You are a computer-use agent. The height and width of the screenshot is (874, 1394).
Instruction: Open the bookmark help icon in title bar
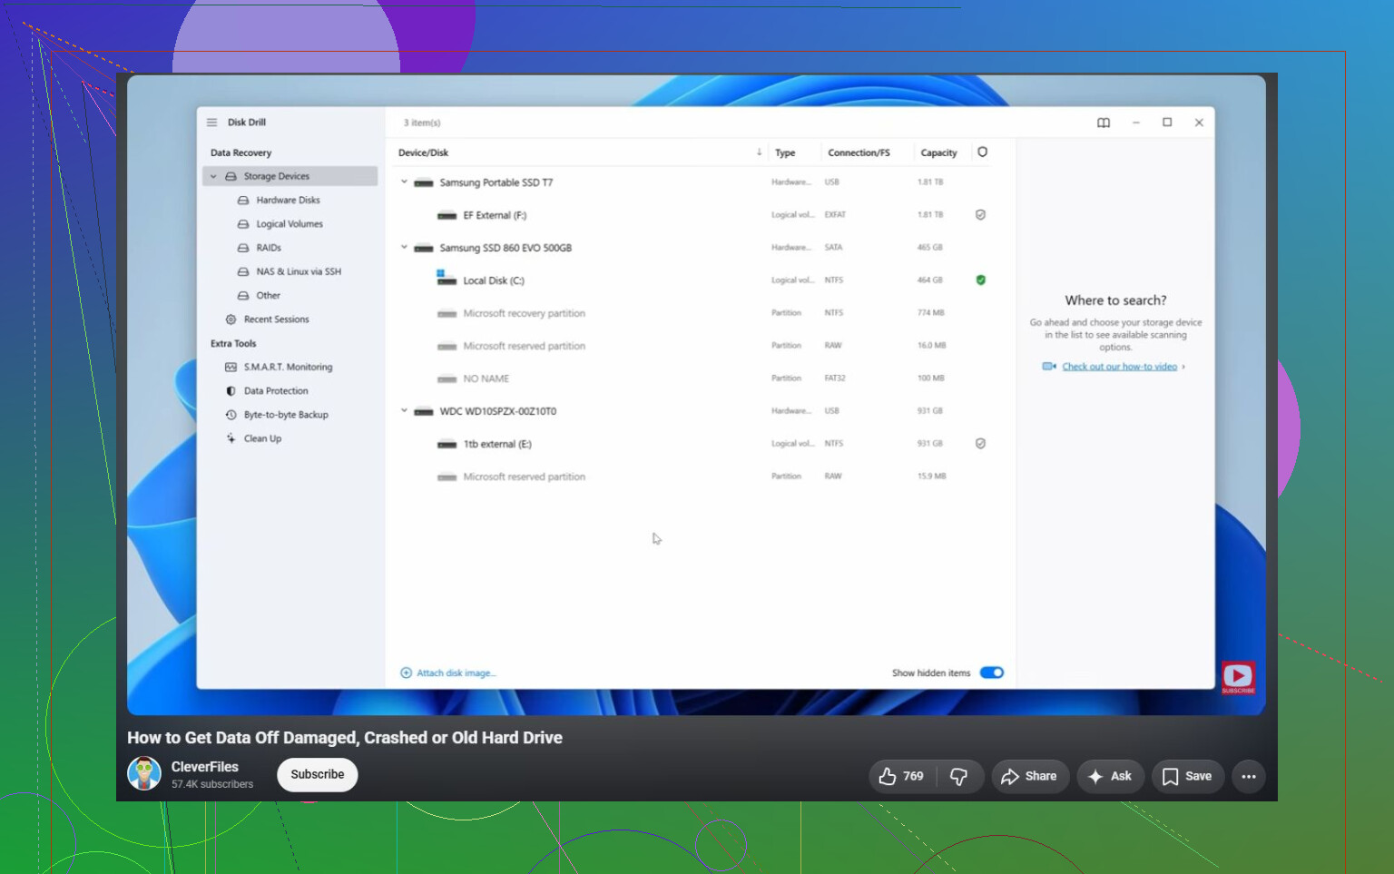(x=1104, y=123)
